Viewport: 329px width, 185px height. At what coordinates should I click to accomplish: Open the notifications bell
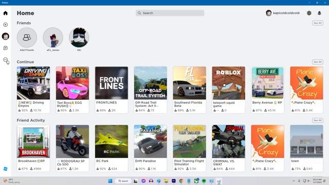point(319,13)
